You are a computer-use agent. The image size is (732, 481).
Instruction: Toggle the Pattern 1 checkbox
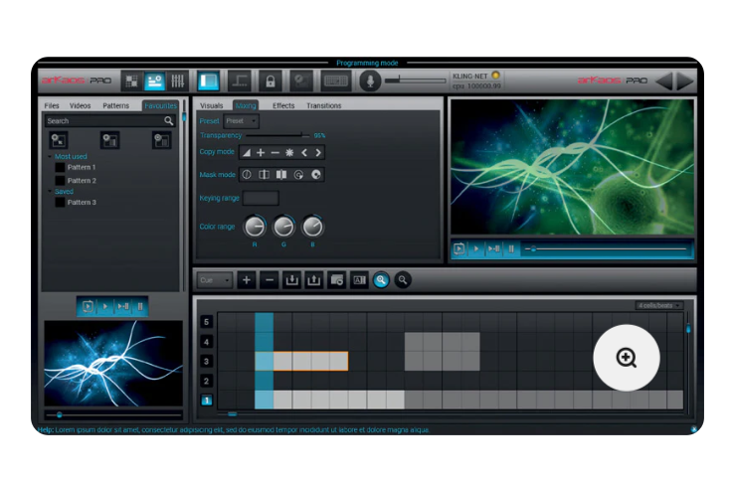pyautogui.click(x=60, y=167)
